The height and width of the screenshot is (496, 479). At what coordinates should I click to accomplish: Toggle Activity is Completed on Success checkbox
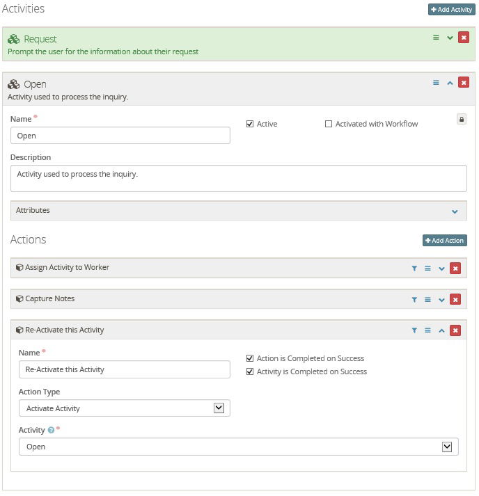[x=250, y=371]
